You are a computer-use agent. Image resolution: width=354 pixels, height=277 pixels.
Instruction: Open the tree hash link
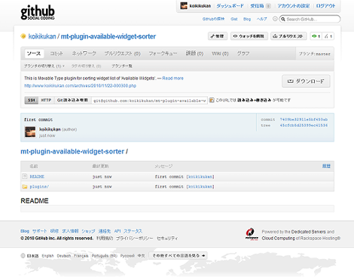click(x=304, y=125)
